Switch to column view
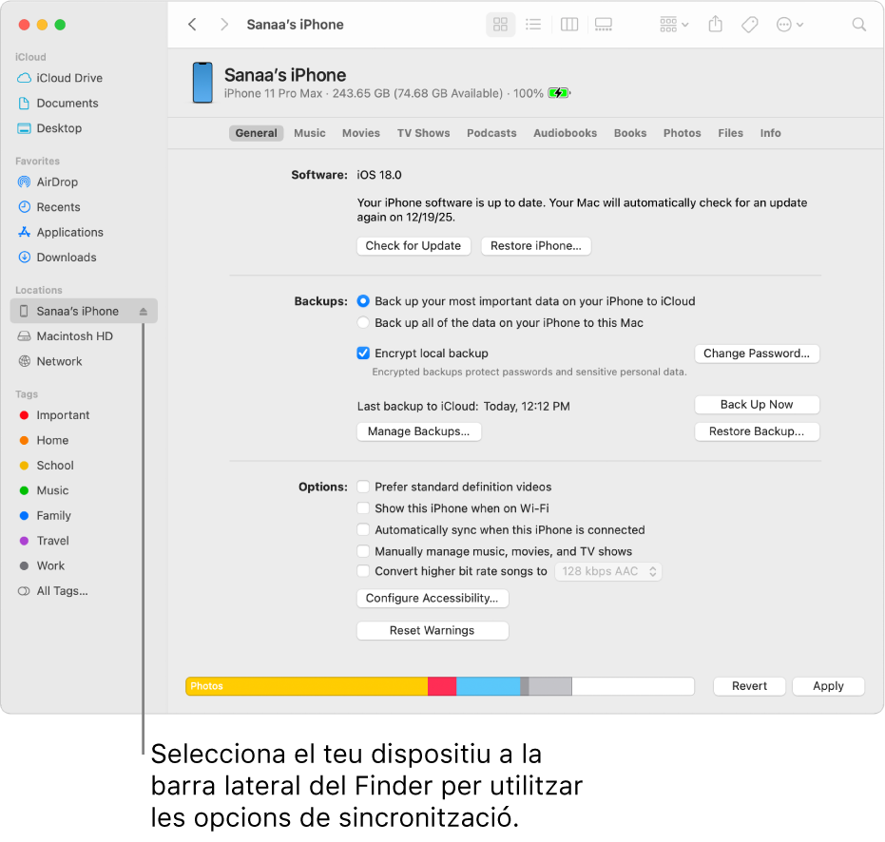The width and height of the screenshot is (885, 842). [568, 25]
